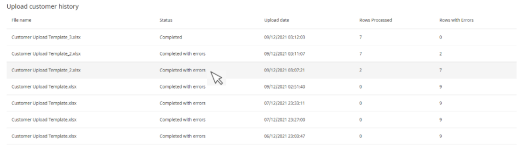Image resolution: width=520 pixels, height=155 pixels.
Task: Click the Customer Upload Template.xlsx name in the last row
Action: coord(44,136)
